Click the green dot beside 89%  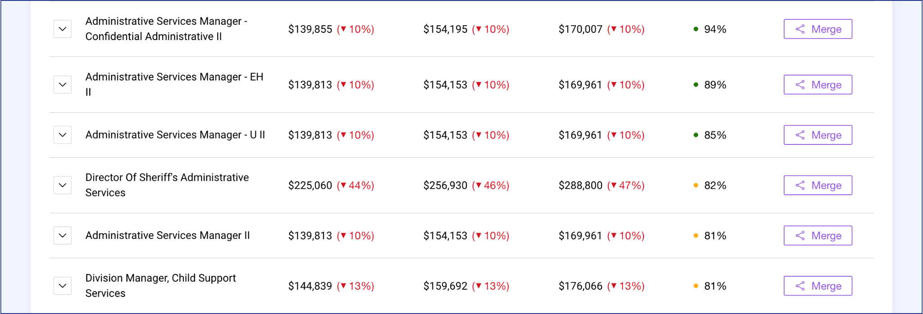(696, 85)
